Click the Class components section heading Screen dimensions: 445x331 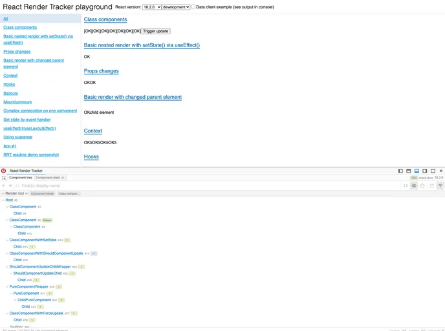tap(105, 19)
